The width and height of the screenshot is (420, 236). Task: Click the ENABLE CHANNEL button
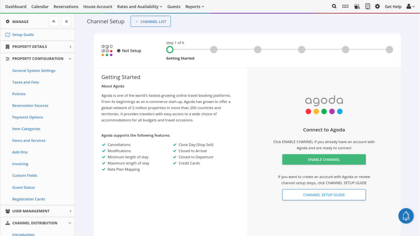click(x=324, y=159)
